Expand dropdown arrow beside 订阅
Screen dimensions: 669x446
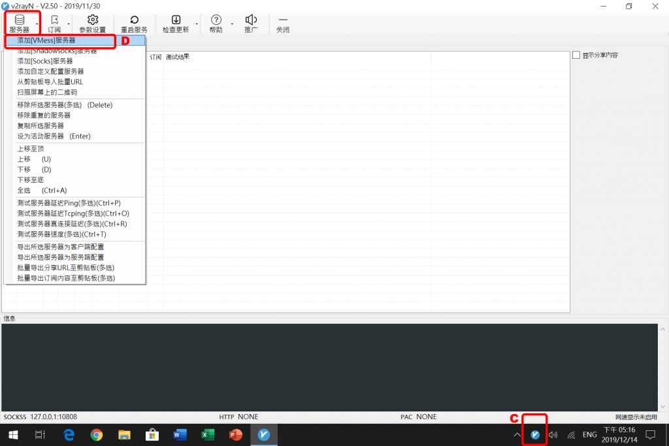pos(69,24)
